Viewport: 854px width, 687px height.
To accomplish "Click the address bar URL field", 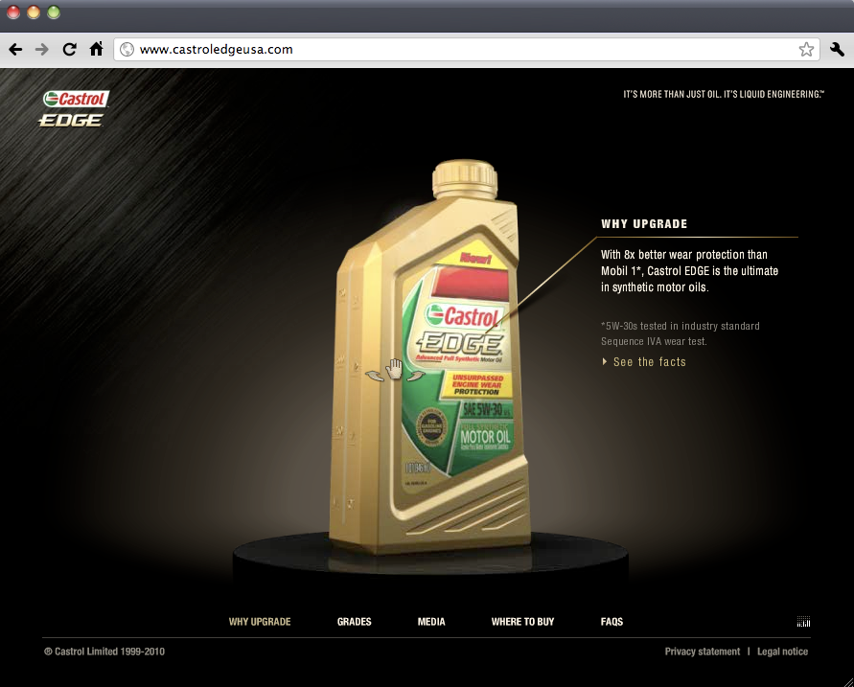I will click(x=460, y=49).
